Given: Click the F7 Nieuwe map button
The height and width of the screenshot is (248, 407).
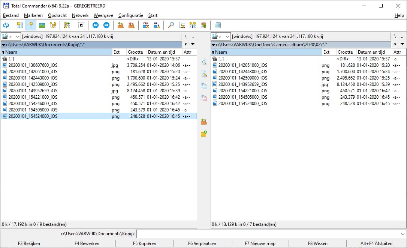Looking at the screenshot, I should point(260,243).
